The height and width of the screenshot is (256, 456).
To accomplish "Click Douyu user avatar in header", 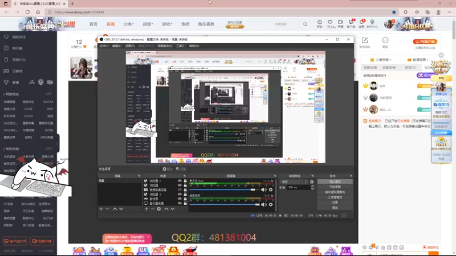I will point(389,24).
